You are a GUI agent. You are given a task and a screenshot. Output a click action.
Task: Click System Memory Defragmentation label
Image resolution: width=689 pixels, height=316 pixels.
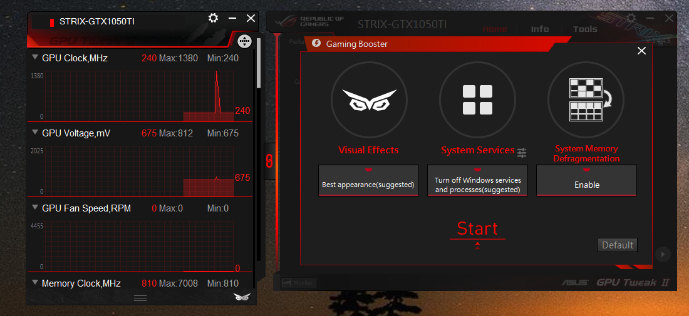point(587,153)
